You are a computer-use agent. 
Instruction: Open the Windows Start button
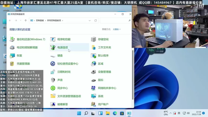click(79, 113)
